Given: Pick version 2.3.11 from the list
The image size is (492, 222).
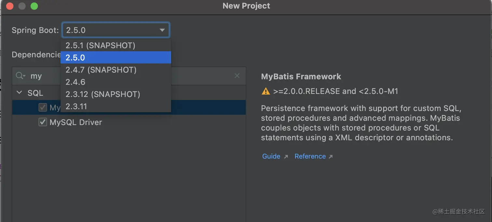Looking at the screenshot, I should point(76,106).
